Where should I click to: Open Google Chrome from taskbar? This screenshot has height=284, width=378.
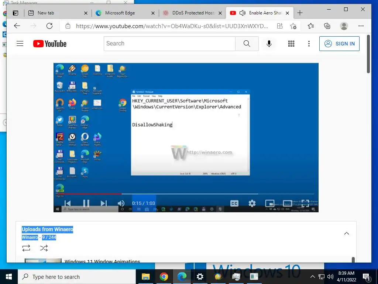pyautogui.click(x=164, y=277)
